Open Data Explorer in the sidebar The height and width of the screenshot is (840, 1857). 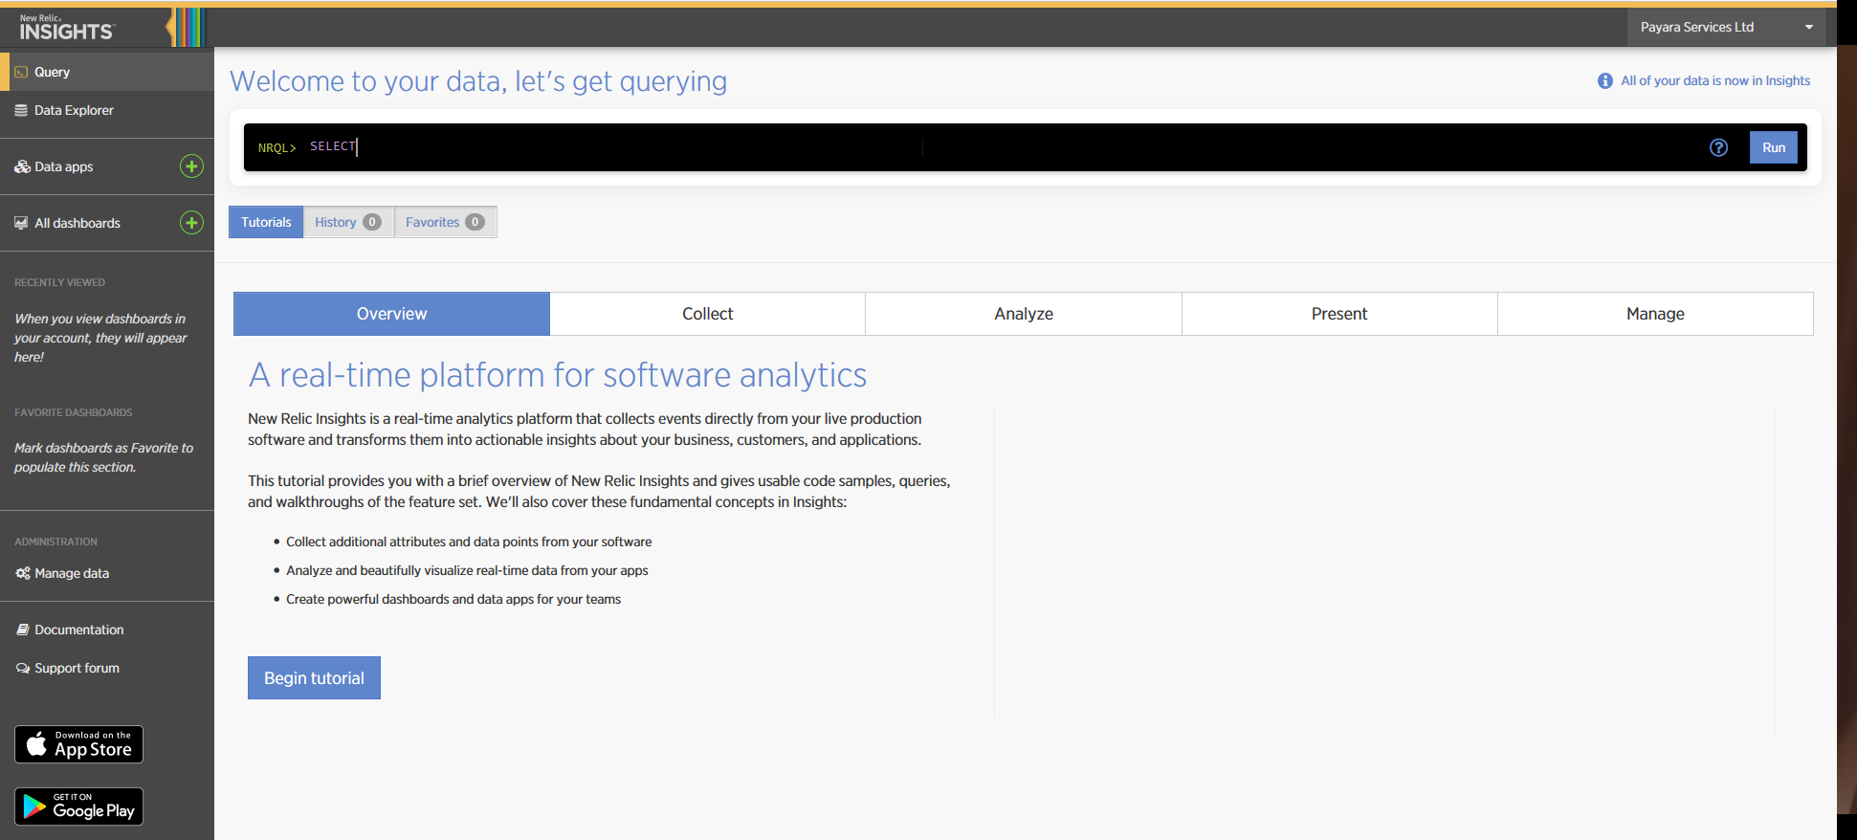pyautogui.click(x=74, y=110)
